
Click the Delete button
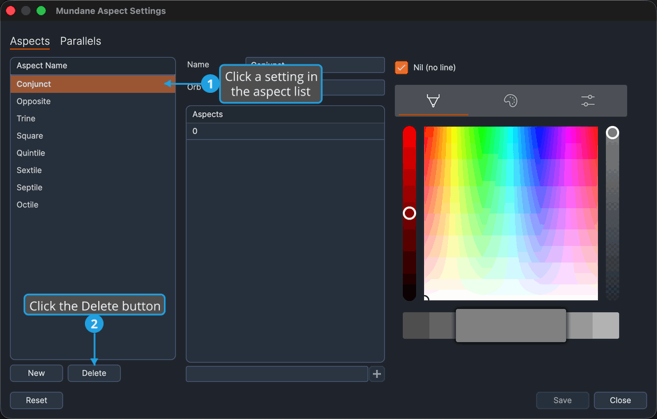pyautogui.click(x=94, y=373)
